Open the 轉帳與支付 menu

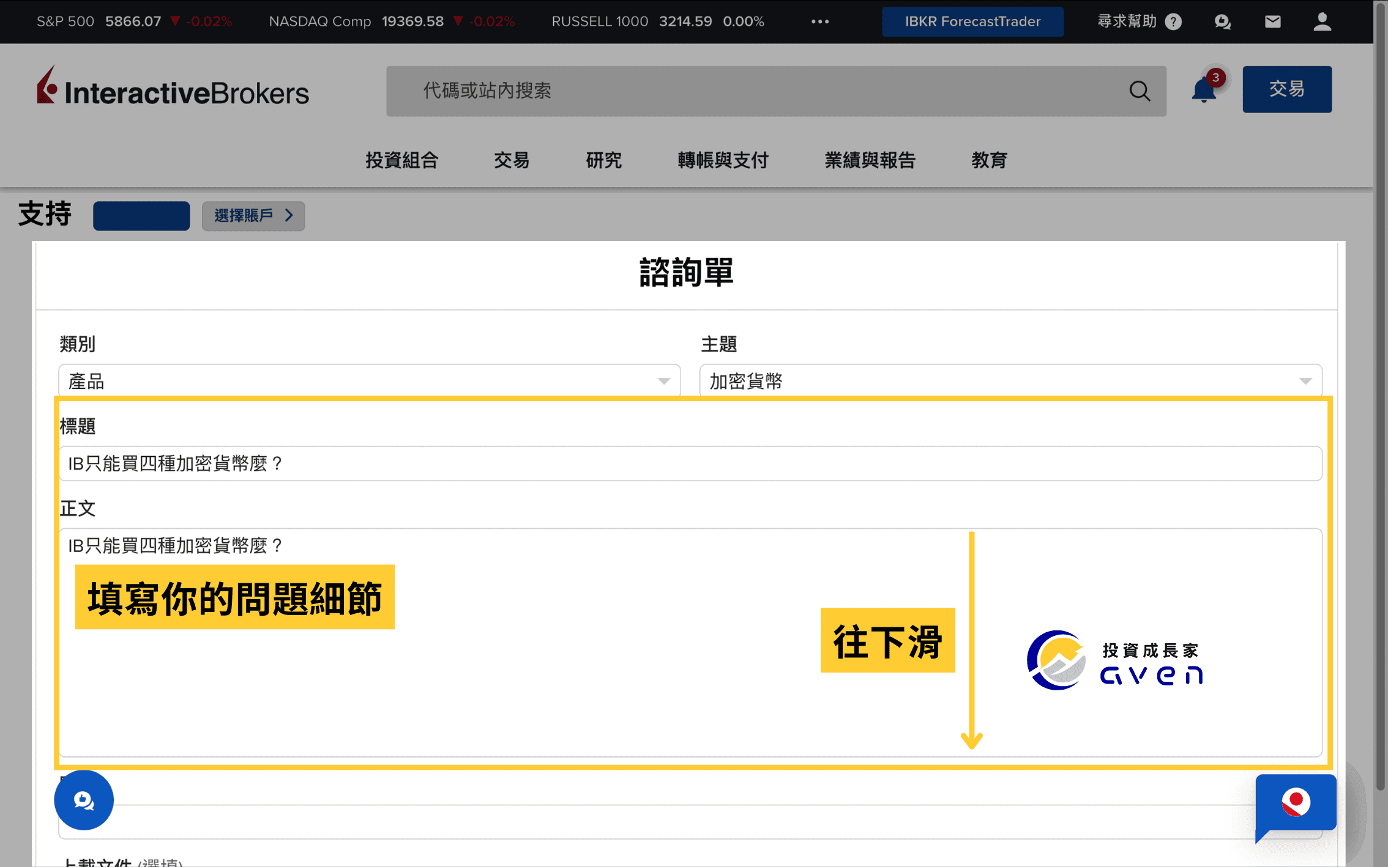(x=723, y=160)
